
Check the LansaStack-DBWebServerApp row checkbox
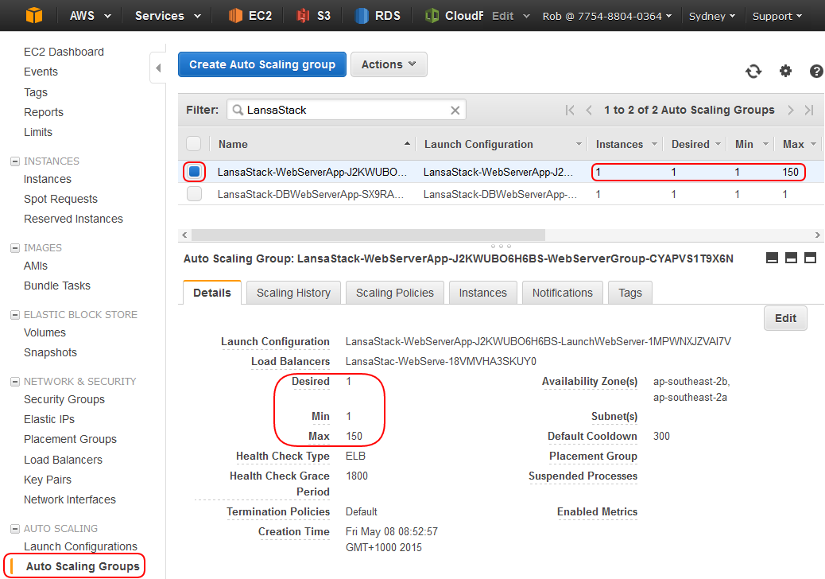click(x=194, y=194)
